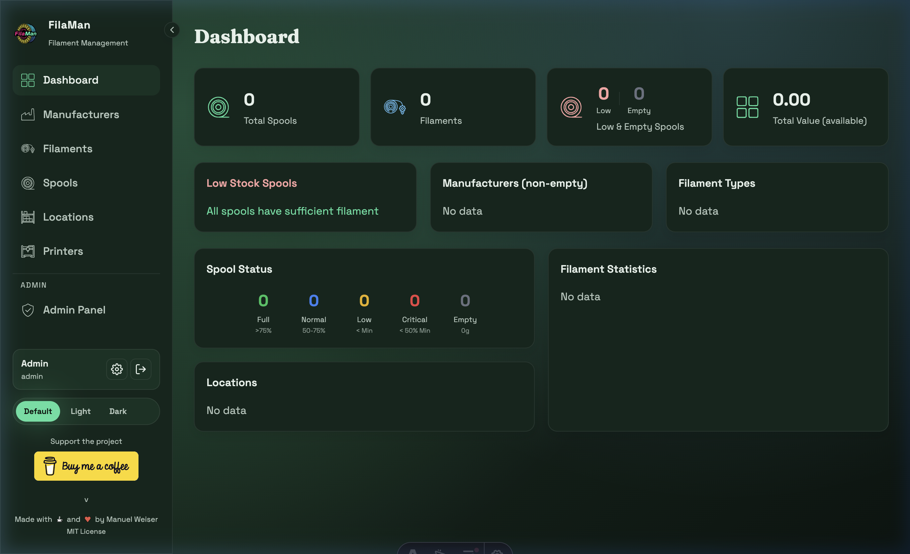This screenshot has height=554, width=910.
Task: Click the Spools icon in the sidebar
Action: click(x=28, y=182)
